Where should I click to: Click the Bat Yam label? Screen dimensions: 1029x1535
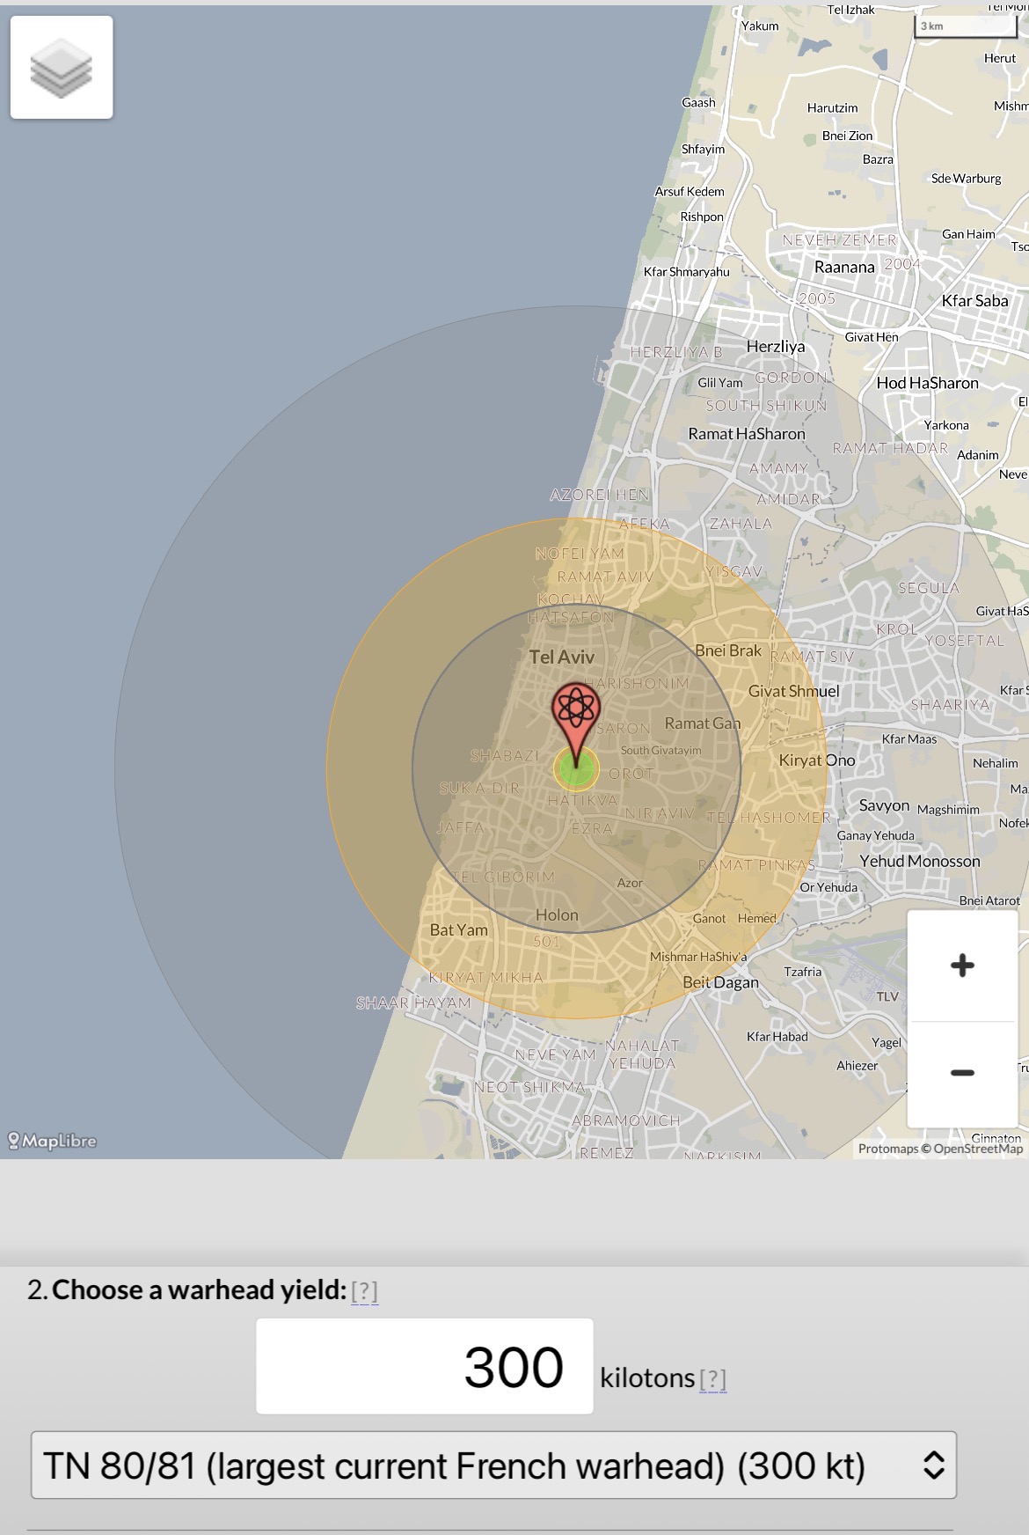[459, 929]
